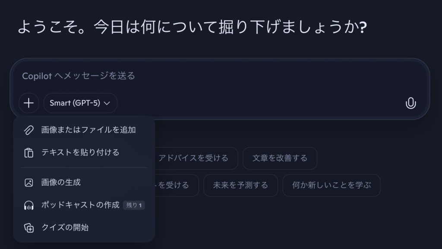Click the アドバイスを受ける suggestion chip
This screenshot has width=442, height=249.
[193, 158]
